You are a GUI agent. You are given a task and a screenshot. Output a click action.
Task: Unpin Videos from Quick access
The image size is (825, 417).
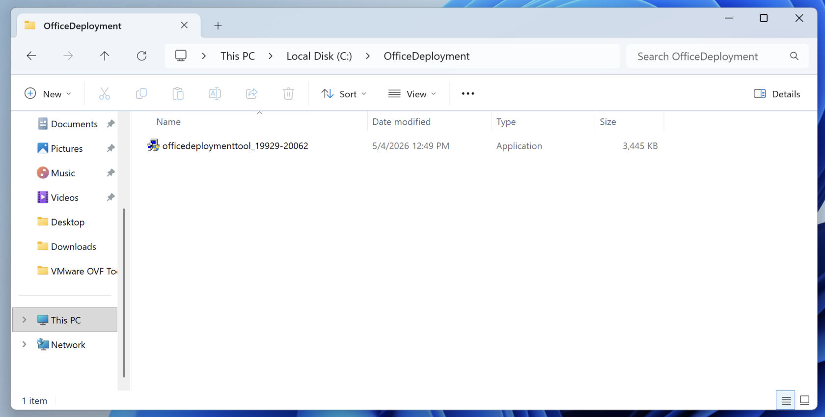click(x=111, y=197)
